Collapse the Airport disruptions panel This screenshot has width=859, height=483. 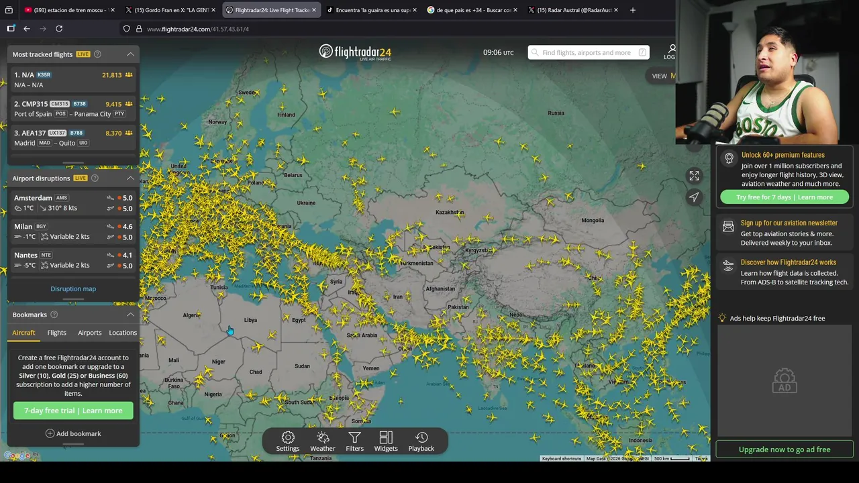pos(130,178)
